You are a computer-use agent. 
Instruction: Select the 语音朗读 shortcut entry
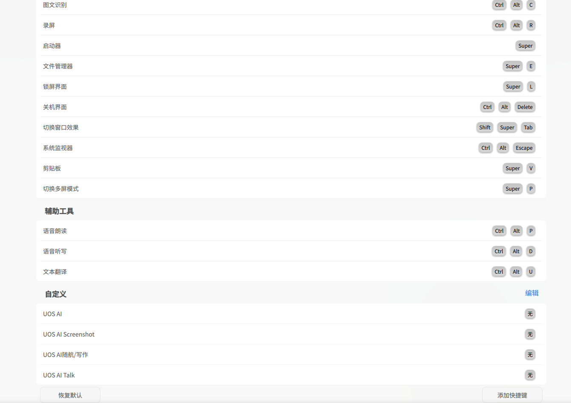(x=291, y=231)
